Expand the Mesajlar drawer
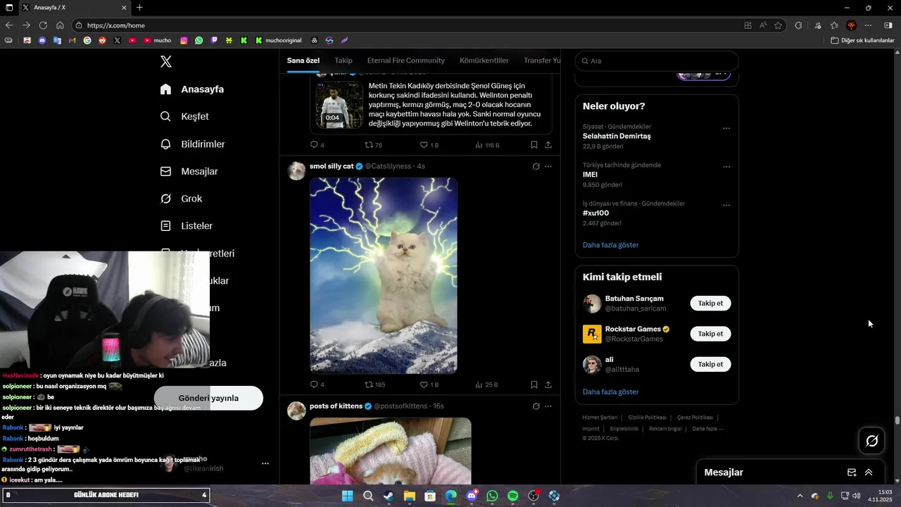901x507 pixels. pos(869,472)
